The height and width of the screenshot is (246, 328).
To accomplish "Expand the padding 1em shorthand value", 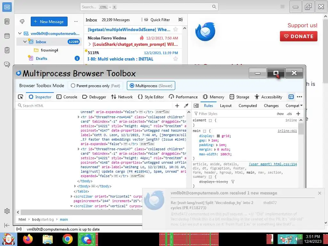I will (217, 145).
